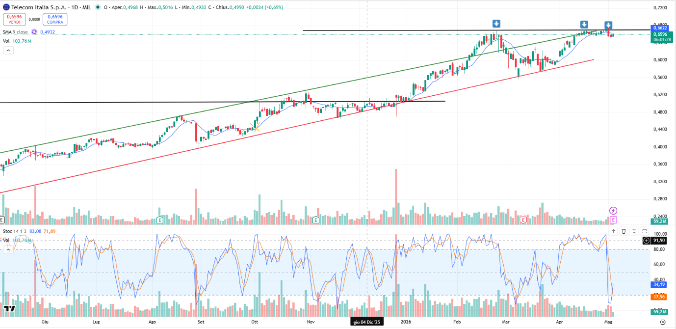Click the plus button beside 91,90
The width and height of the screenshot is (676, 329).
(x=647, y=241)
